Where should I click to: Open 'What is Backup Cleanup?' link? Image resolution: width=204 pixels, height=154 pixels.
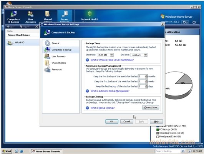click(x=103, y=108)
